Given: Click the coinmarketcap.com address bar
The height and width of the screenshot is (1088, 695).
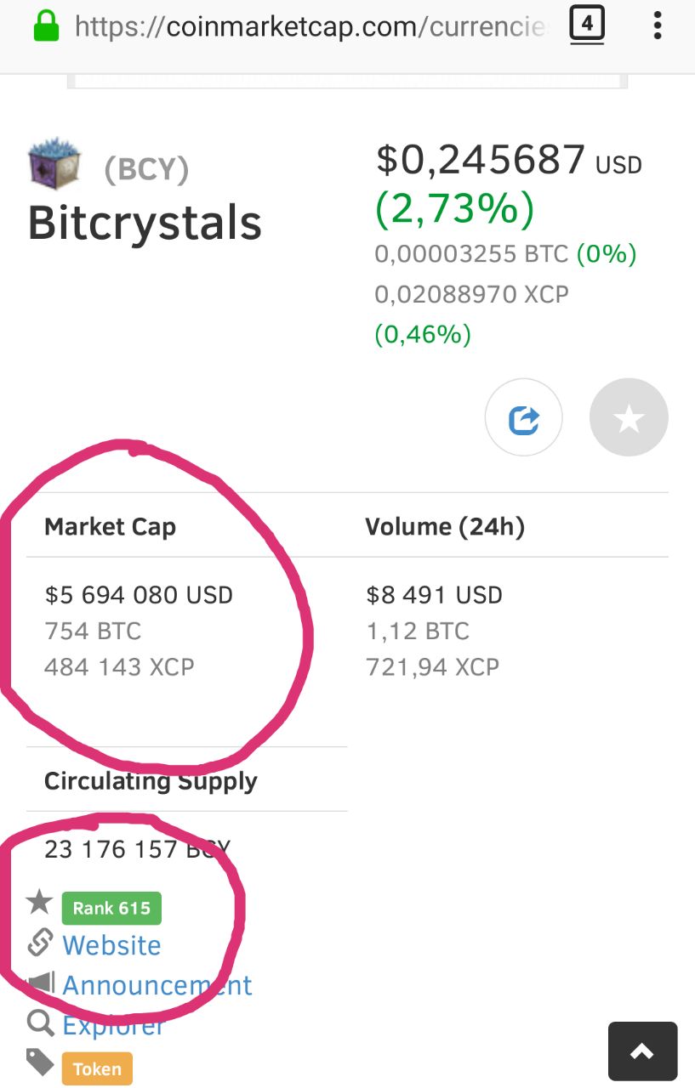Looking at the screenshot, I should [310, 27].
